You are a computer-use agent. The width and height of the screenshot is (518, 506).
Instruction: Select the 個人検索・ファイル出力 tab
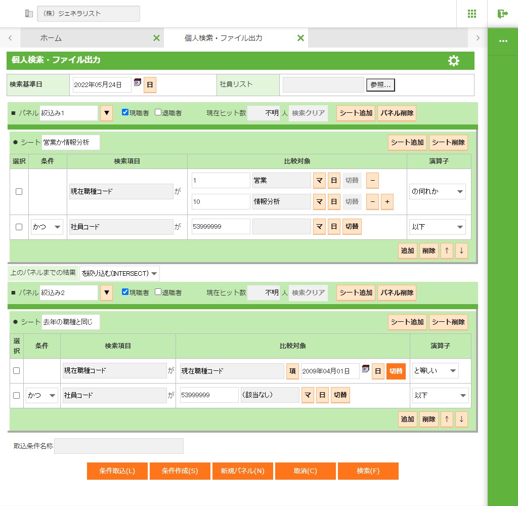tap(224, 38)
